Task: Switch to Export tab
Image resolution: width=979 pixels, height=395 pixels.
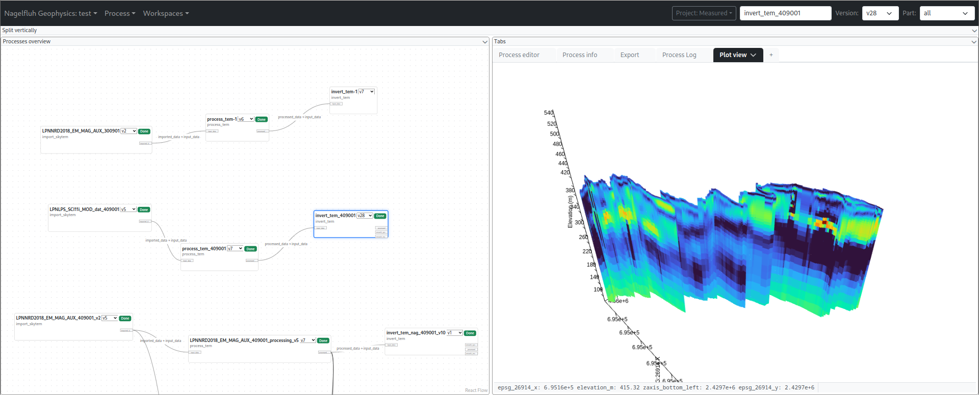Action: [x=630, y=55]
